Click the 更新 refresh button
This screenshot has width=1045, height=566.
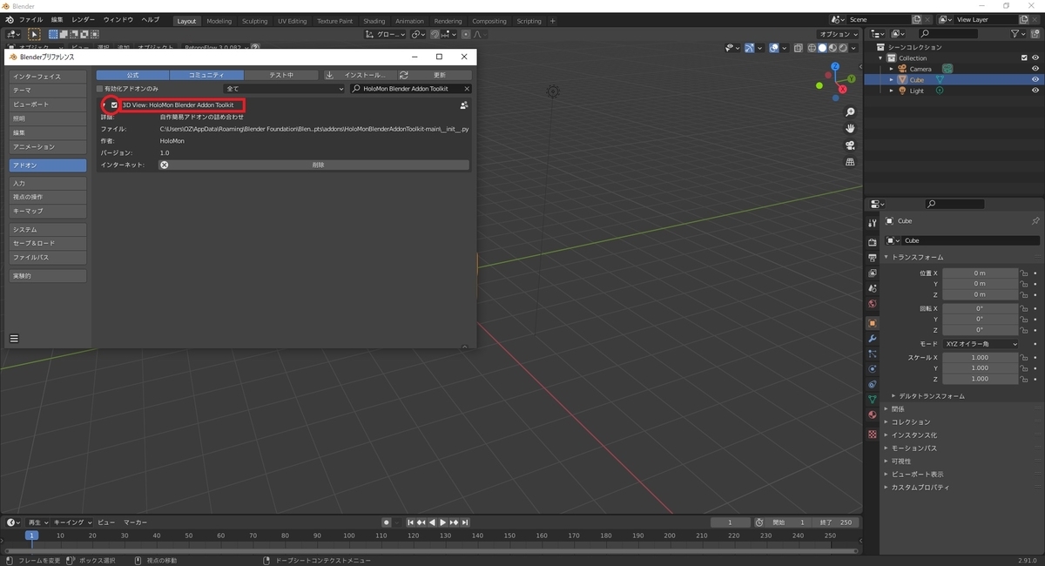coord(434,76)
